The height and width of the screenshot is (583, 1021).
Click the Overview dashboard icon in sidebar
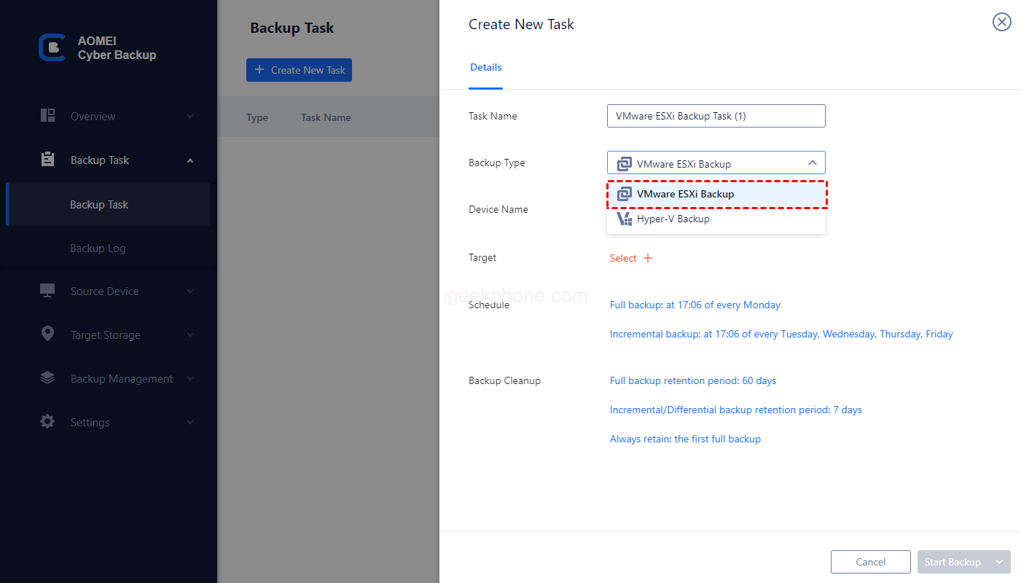(x=48, y=116)
